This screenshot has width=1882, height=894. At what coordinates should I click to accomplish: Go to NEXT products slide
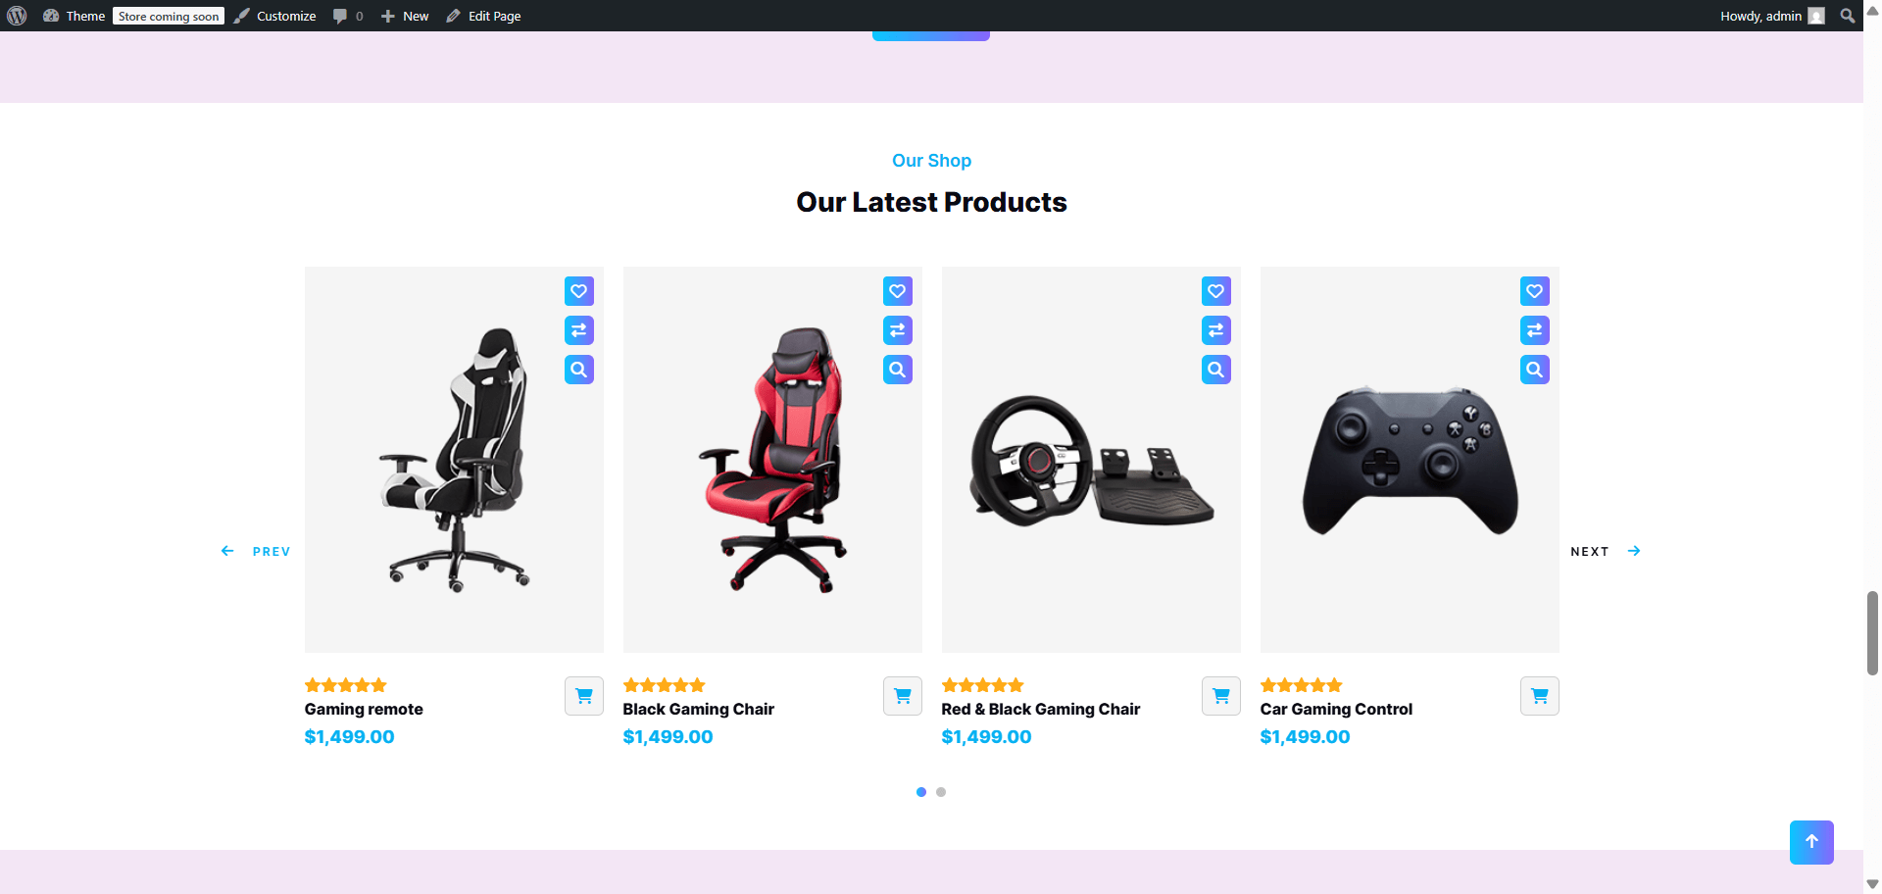pos(1606,552)
